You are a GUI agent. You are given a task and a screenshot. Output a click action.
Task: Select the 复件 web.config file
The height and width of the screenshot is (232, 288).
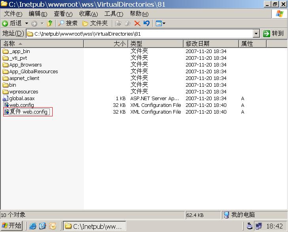[28, 112]
